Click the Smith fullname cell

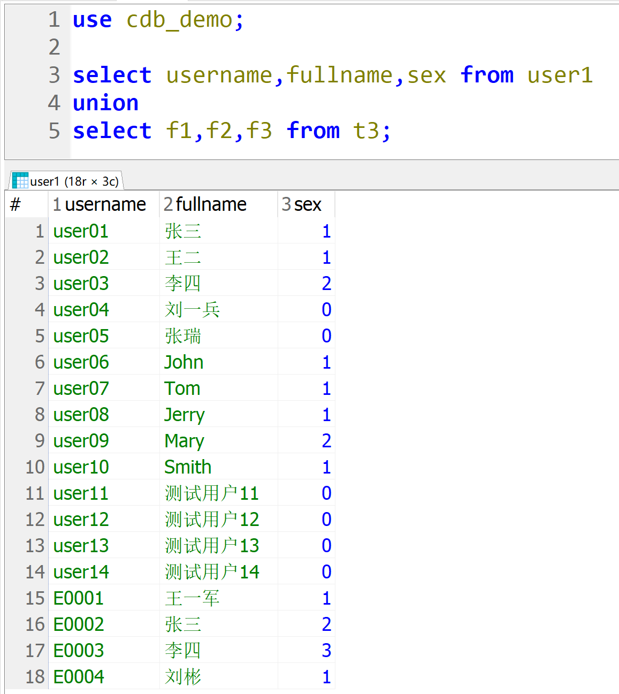(x=188, y=467)
